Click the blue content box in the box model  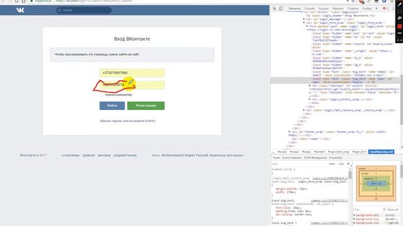coord(376,183)
